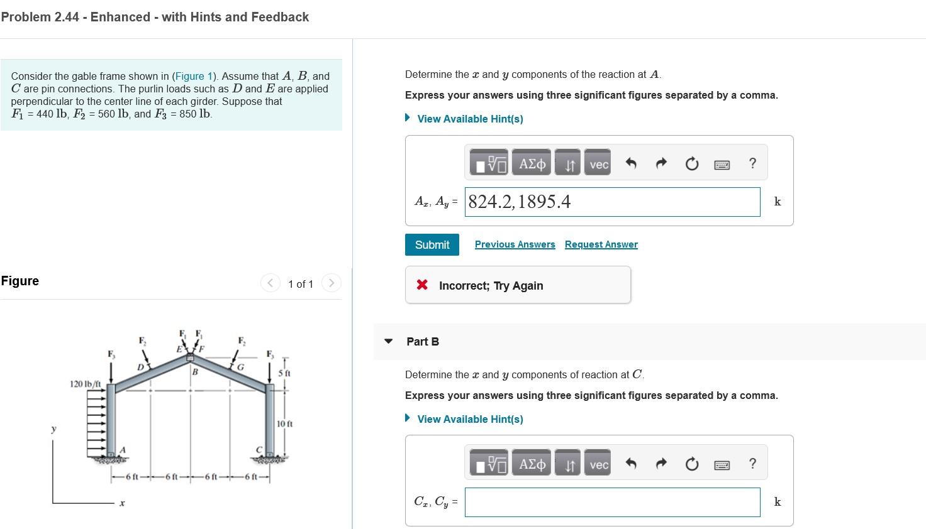Click the subscript/superscript toggle icon
Viewport: 926px width, 529px height.
567,162
